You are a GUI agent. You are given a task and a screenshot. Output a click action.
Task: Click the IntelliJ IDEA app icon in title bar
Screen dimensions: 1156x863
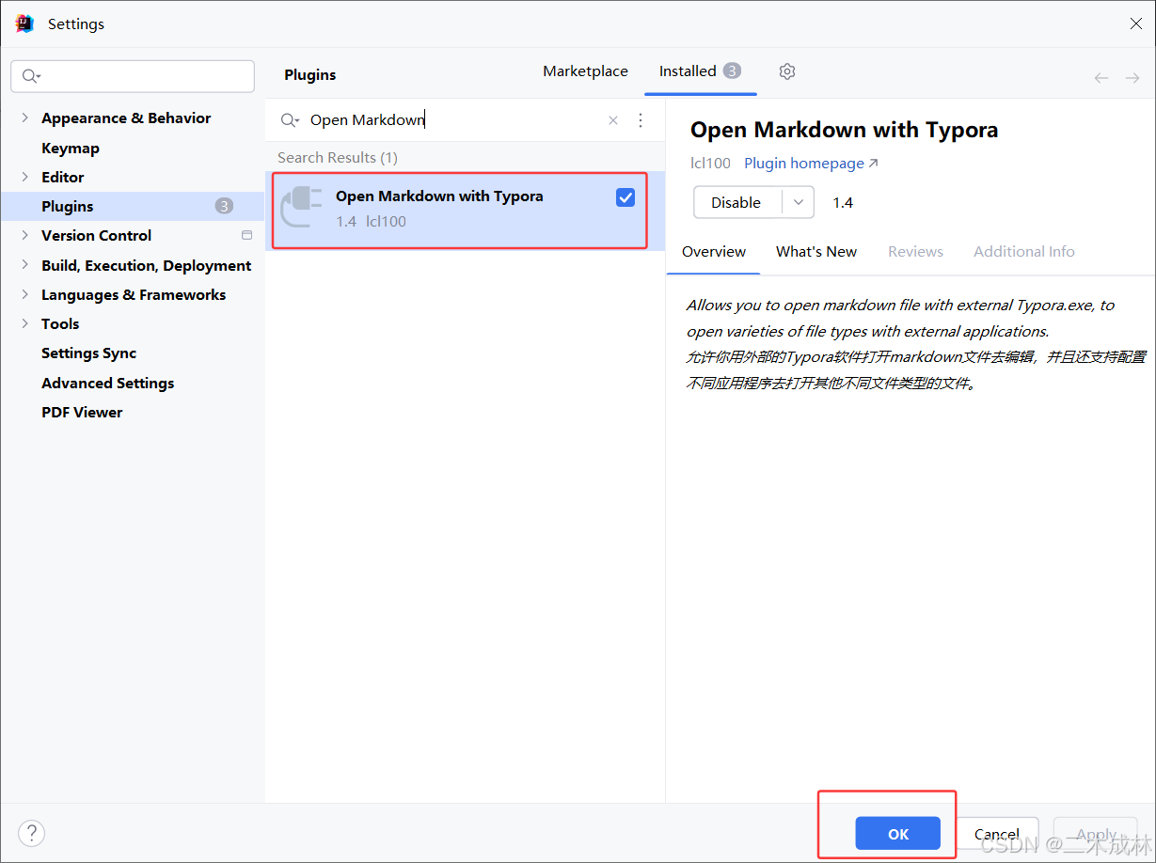tap(24, 24)
